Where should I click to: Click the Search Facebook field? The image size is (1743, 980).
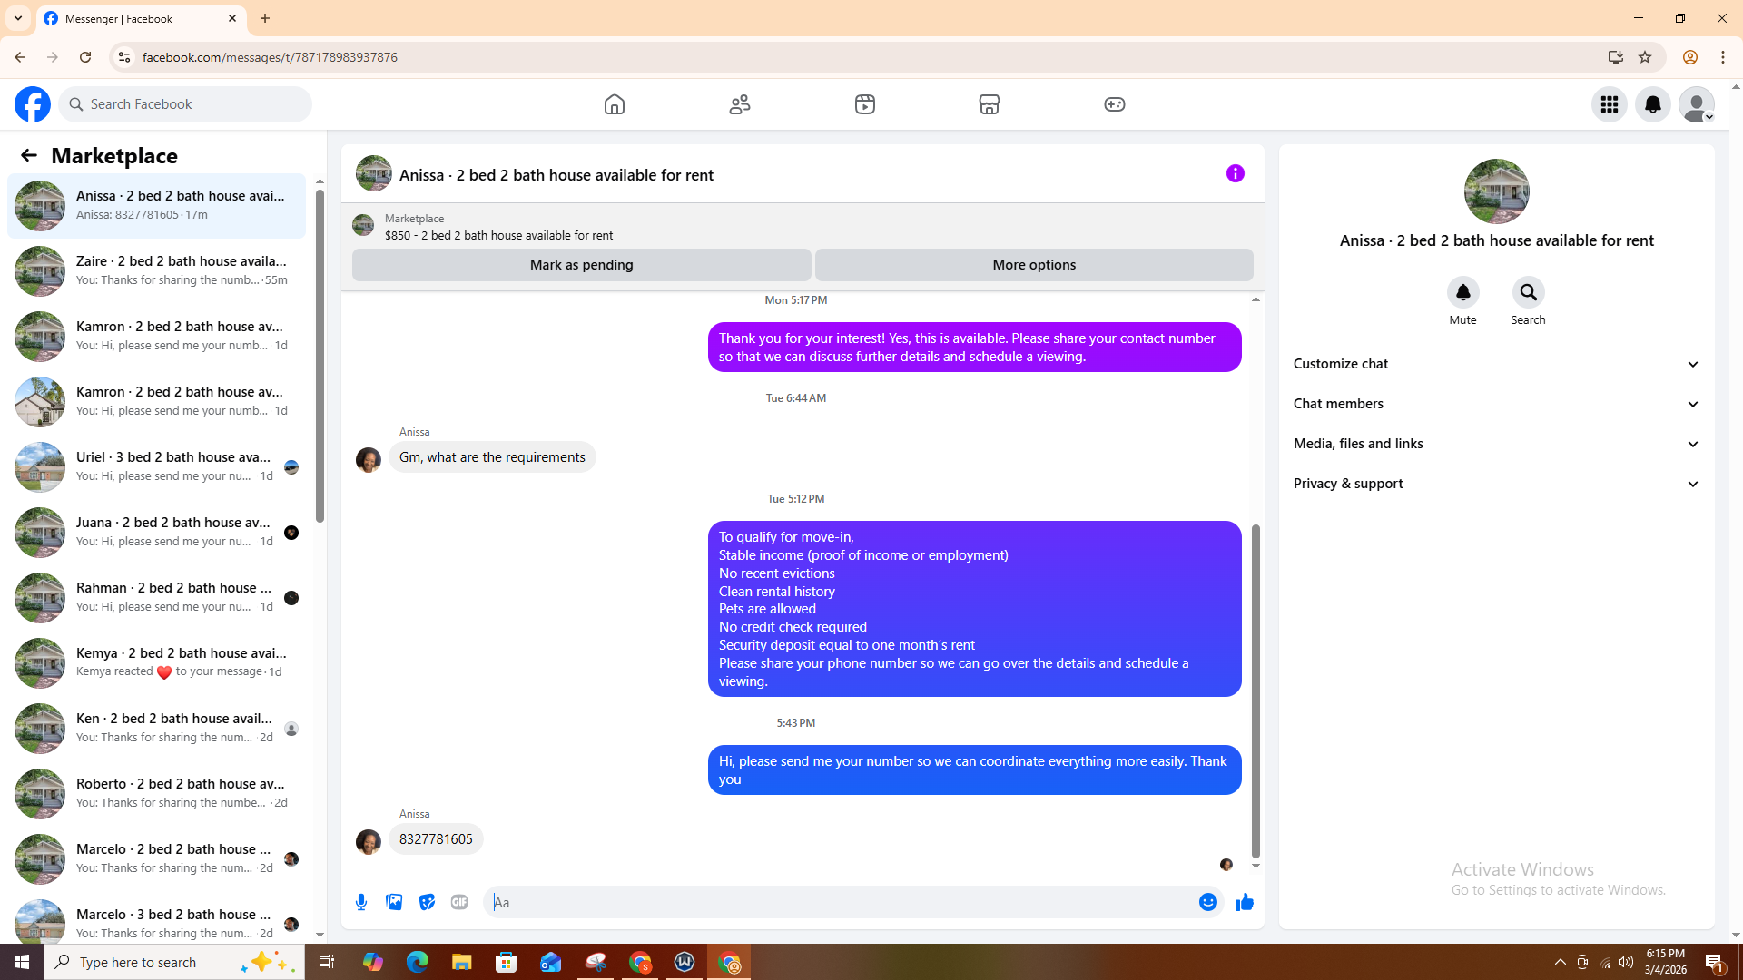185,104
